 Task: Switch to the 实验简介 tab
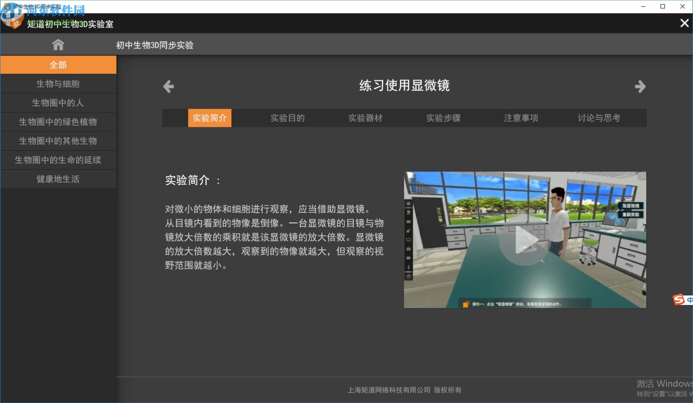point(210,118)
